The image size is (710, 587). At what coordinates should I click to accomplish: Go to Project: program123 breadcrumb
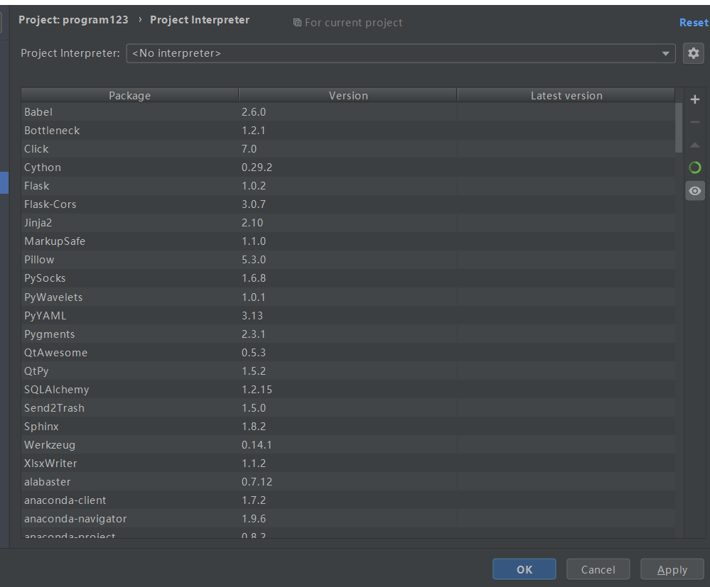pos(73,20)
